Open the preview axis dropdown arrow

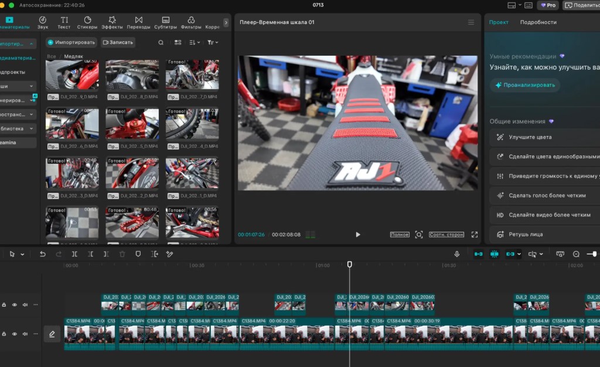(541, 254)
